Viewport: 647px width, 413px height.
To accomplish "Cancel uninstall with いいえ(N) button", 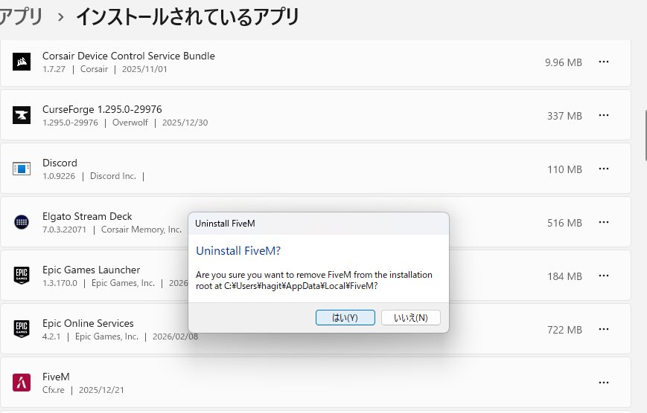I will tap(411, 317).
